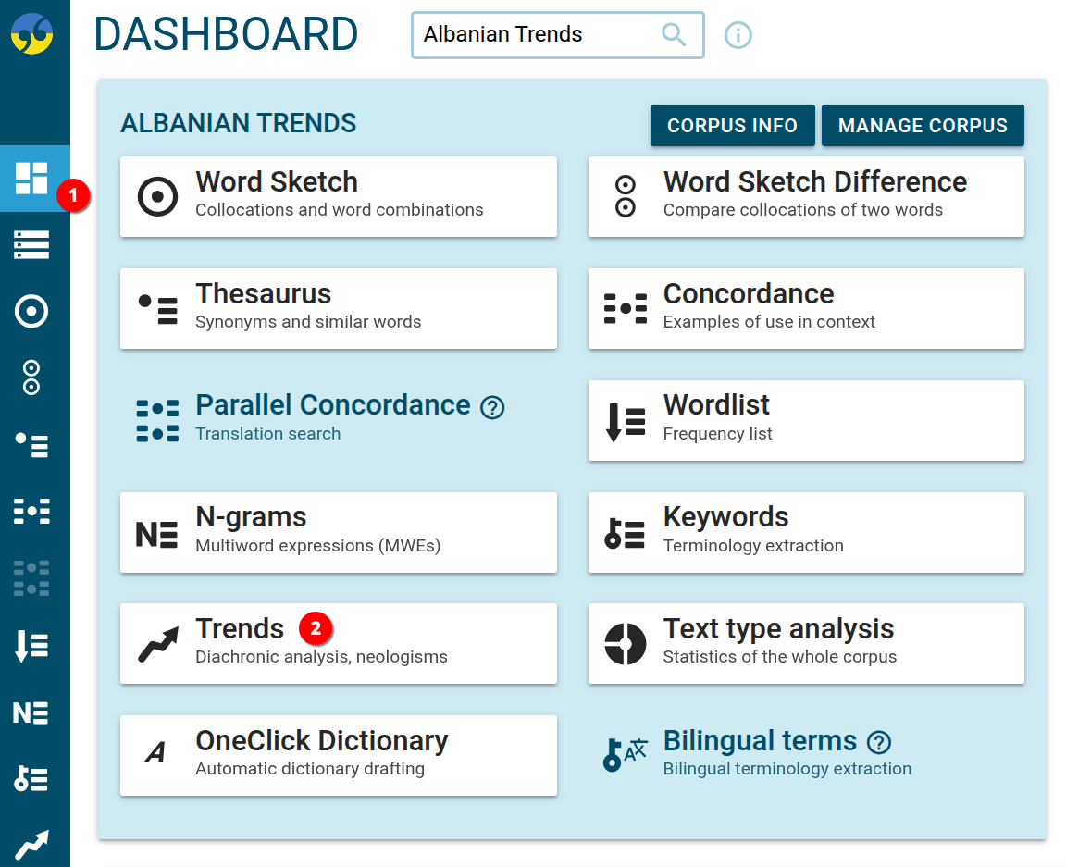This screenshot has height=867, width=1066.
Task: Open the corpora list sidebar icon
Action: pos(32,245)
